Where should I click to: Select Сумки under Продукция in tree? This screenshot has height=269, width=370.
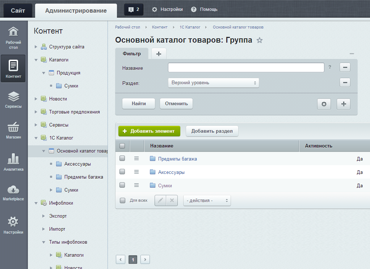pyautogui.click(x=71, y=86)
